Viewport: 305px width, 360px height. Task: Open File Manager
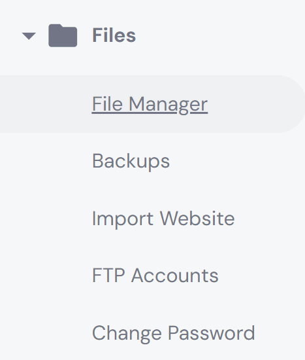[x=150, y=105]
